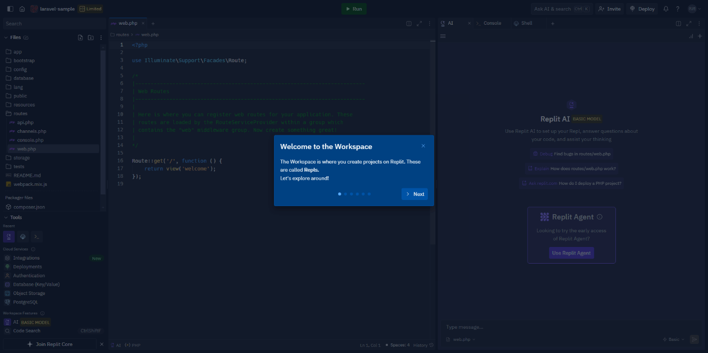
Task: Expand the resources folder
Action: click(x=52, y=105)
